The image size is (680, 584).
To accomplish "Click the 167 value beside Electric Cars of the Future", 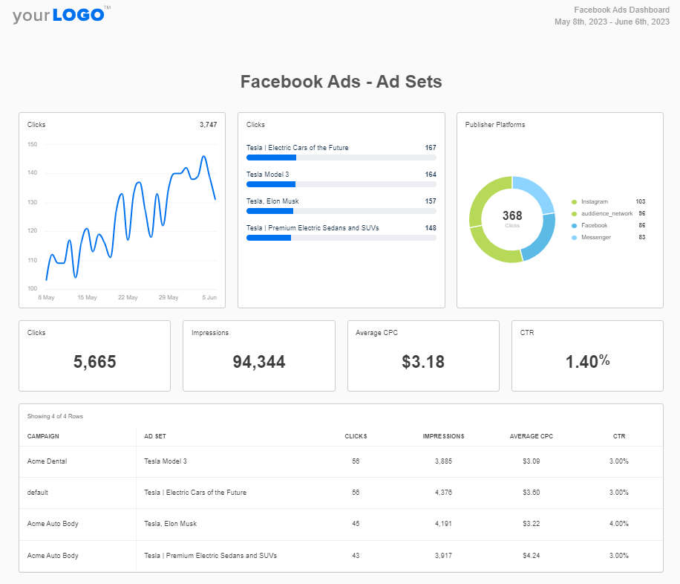I will point(431,148).
